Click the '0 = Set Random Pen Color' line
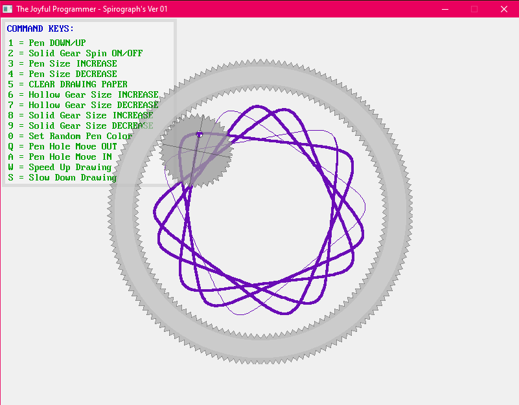The image size is (519, 405). [x=70, y=136]
